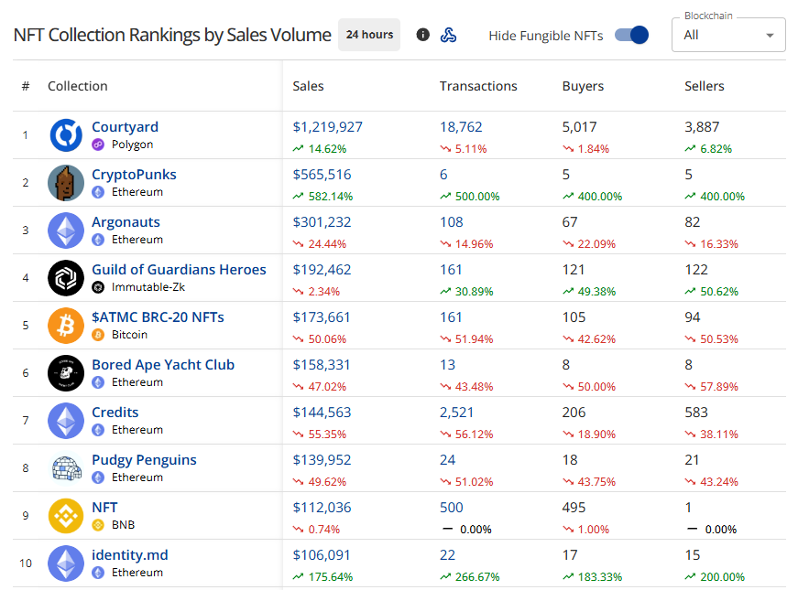The height and width of the screenshot is (590, 798).
Task: Open the Courtyard collection link
Action: pyautogui.click(x=126, y=126)
